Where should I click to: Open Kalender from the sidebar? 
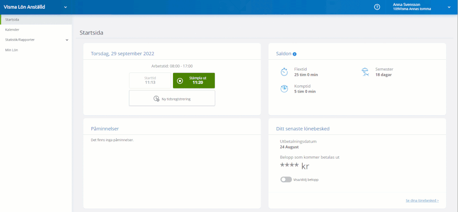point(12,30)
